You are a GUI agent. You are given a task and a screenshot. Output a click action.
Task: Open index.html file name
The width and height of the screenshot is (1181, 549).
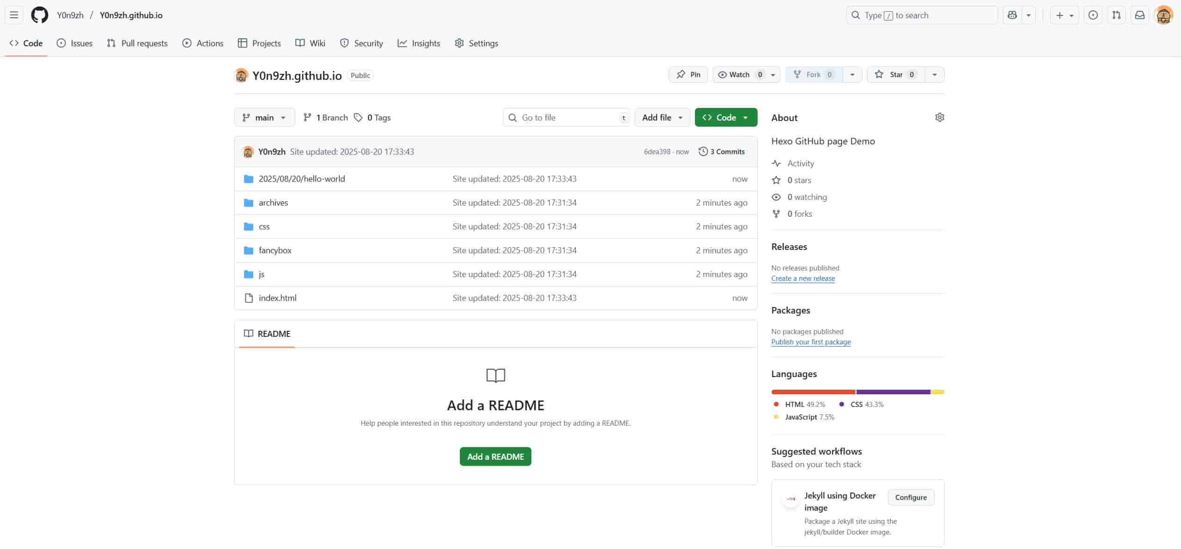click(x=278, y=298)
